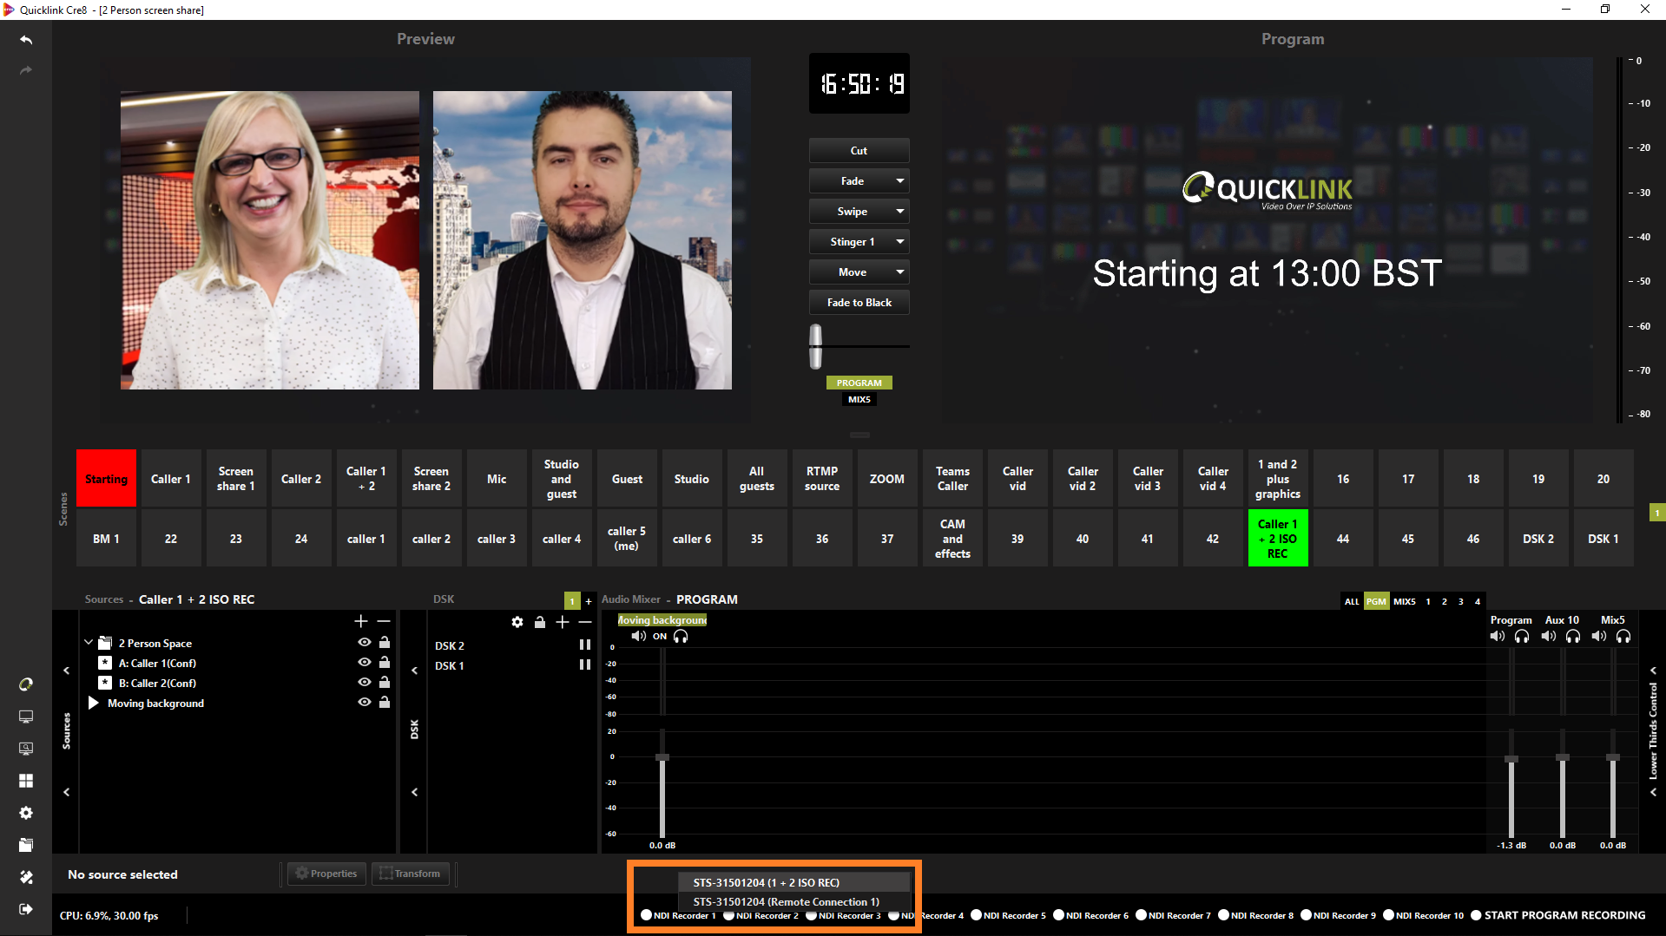Image resolution: width=1666 pixels, height=936 pixels.
Task: Click the exit arrow icon in sidebar
Action: 26,909
